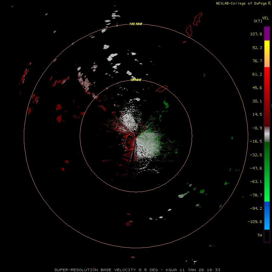Viewport: 272px width, 272px height.
Task: Select the 76.7 scale value
Action: coord(257,61)
